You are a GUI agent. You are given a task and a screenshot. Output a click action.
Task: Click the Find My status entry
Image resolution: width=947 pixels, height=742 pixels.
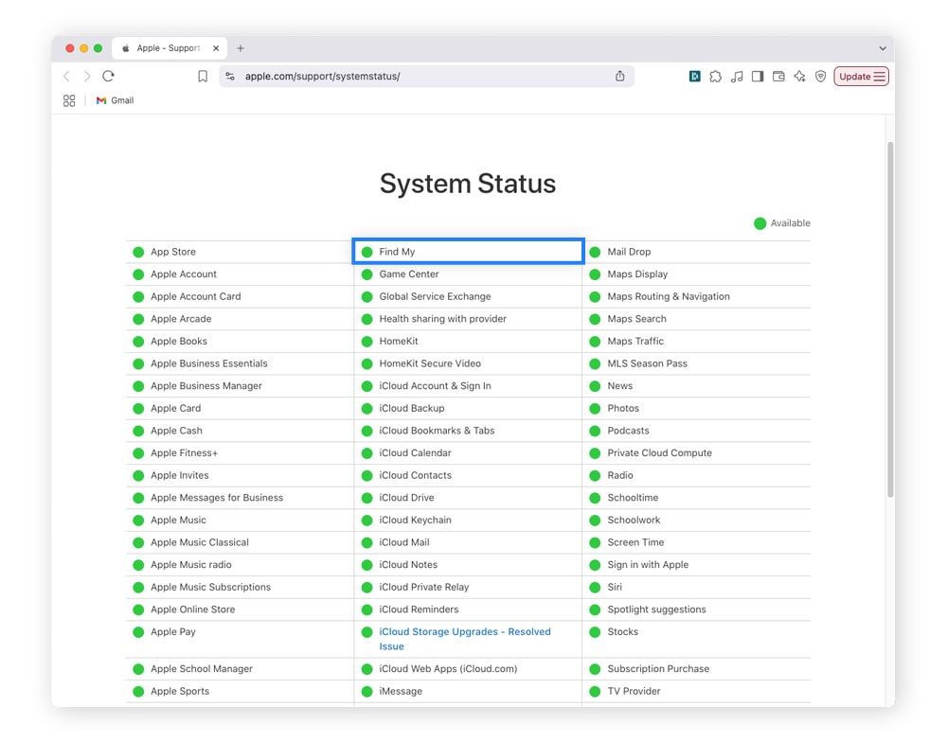click(397, 252)
